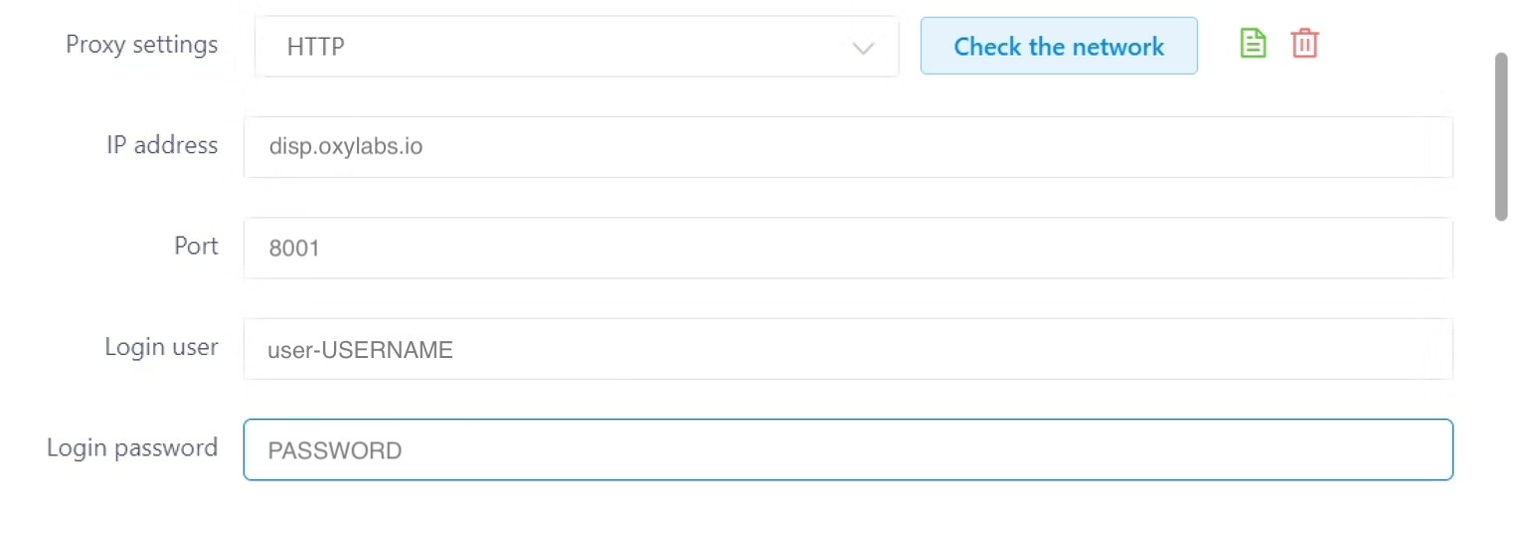Click the 8001 port value

click(x=294, y=249)
